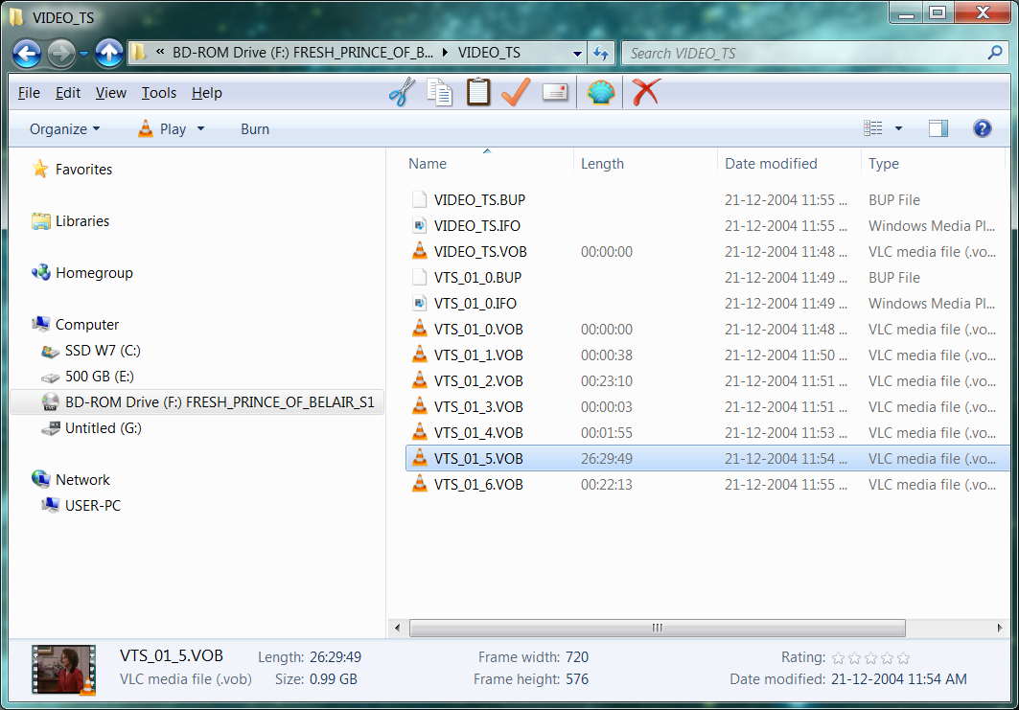Refresh the address bar location
The height and width of the screenshot is (710, 1019).
click(601, 54)
